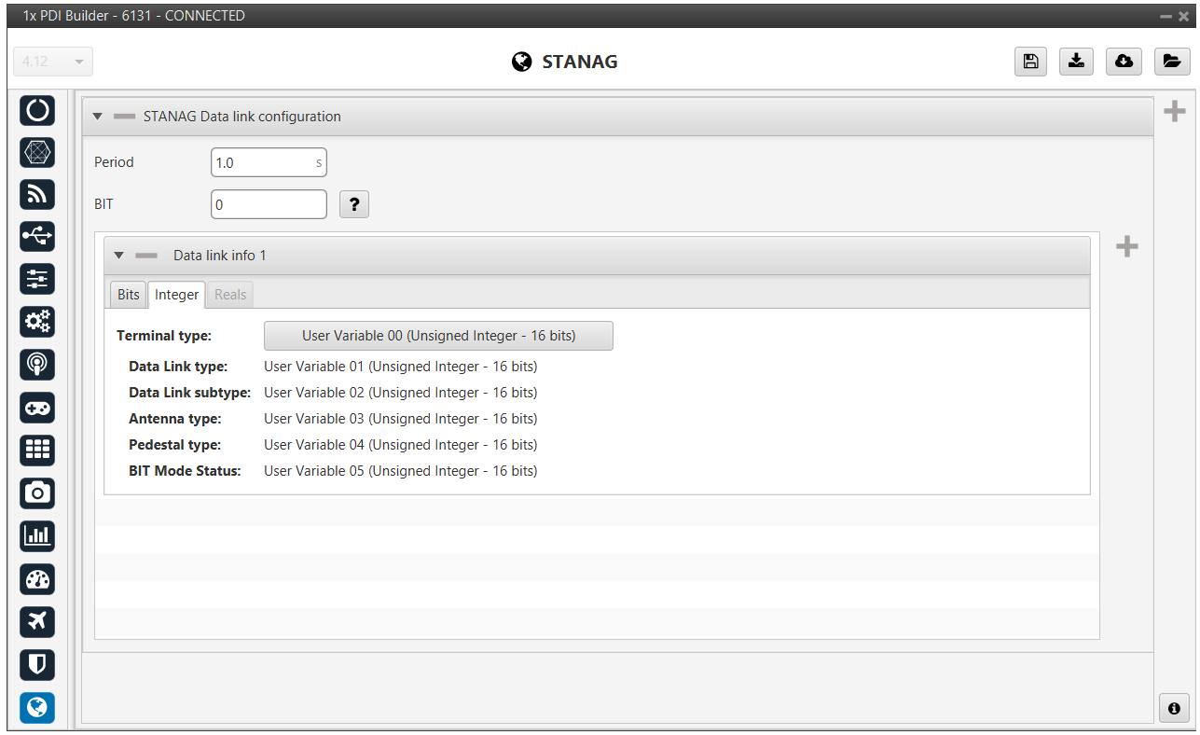This screenshot has width=1200, height=735.
Task: Select the airplane icon in sidebar
Action: [37, 621]
